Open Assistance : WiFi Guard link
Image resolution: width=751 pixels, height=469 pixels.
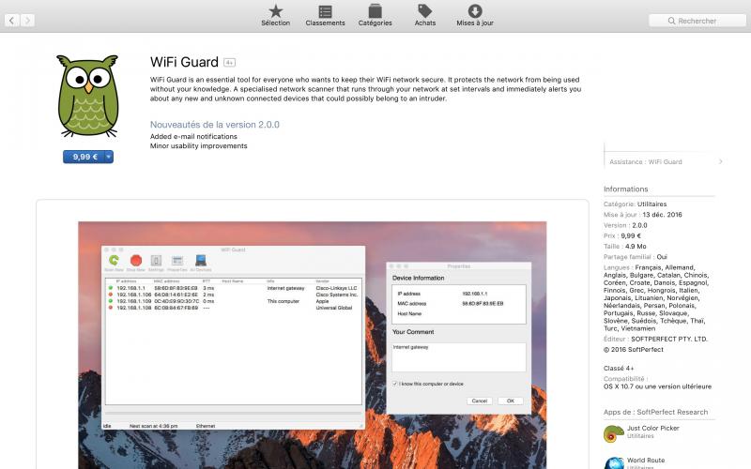click(645, 161)
